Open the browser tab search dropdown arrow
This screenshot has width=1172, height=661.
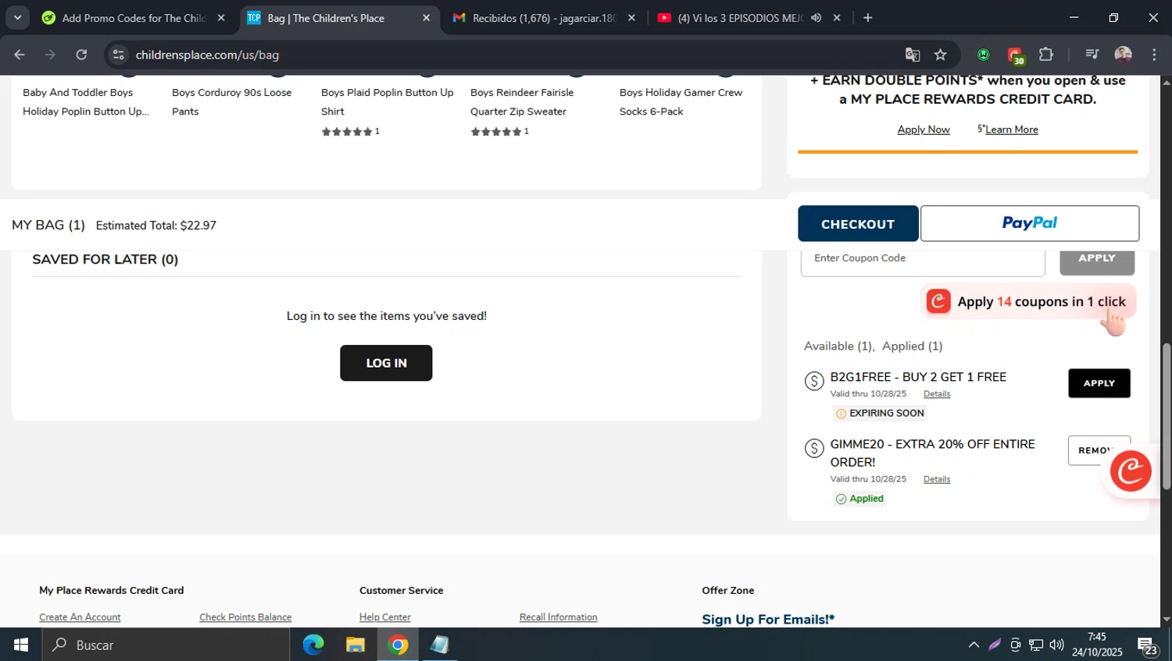17,17
